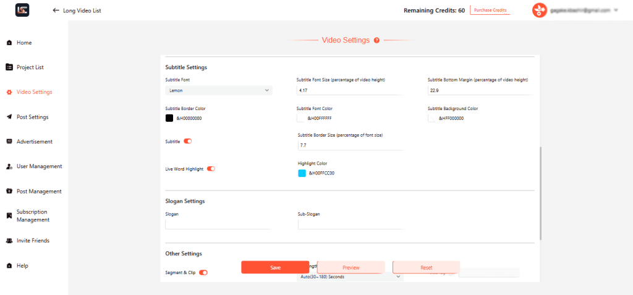This screenshot has height=295, width=633.
Task: Click the app logo in the top-left corner
Action: click(22, 10)
